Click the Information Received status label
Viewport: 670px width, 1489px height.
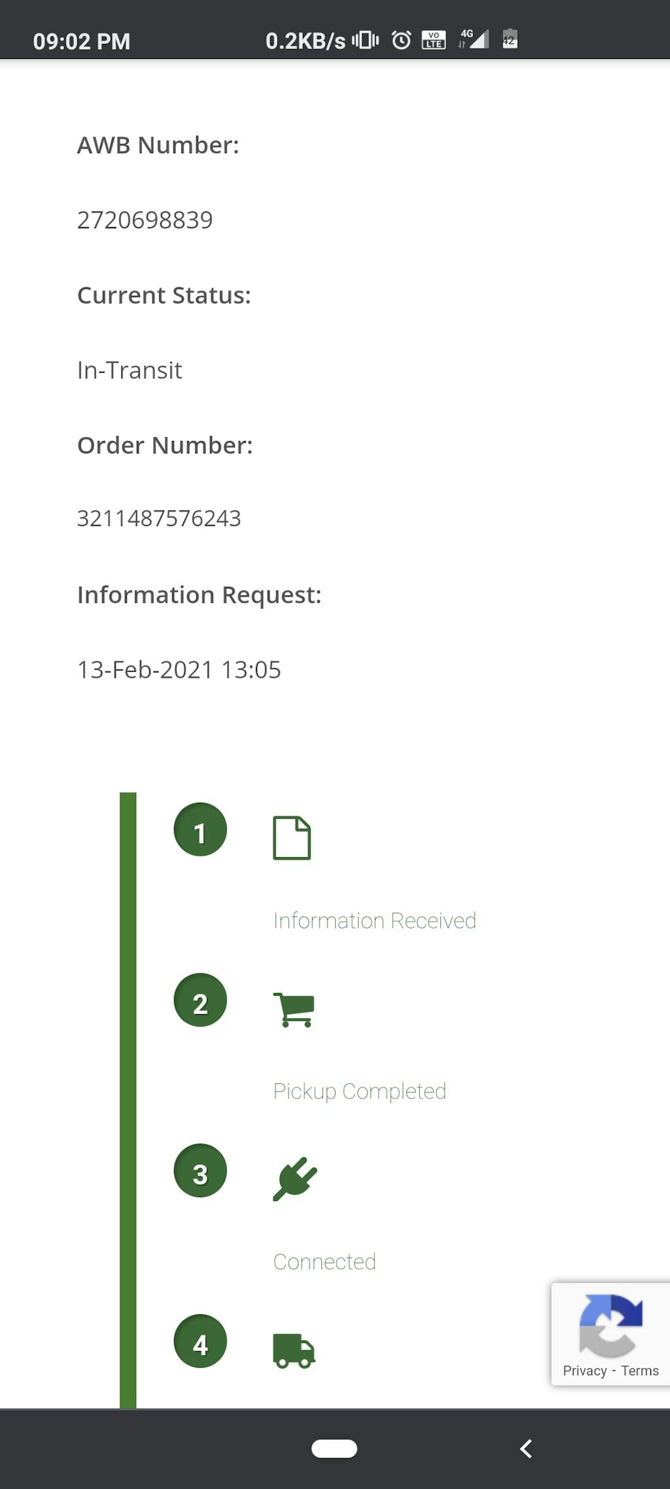(374, 921)
